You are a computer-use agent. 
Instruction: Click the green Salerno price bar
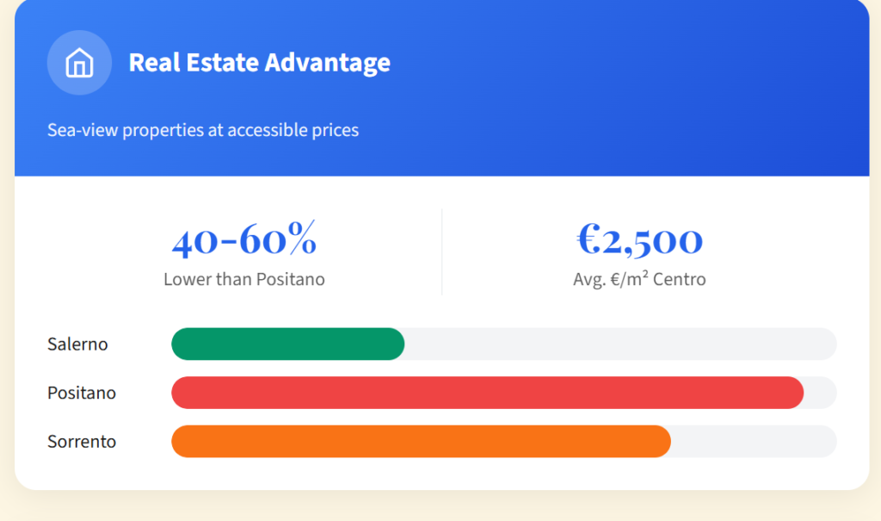click(287, 344)
